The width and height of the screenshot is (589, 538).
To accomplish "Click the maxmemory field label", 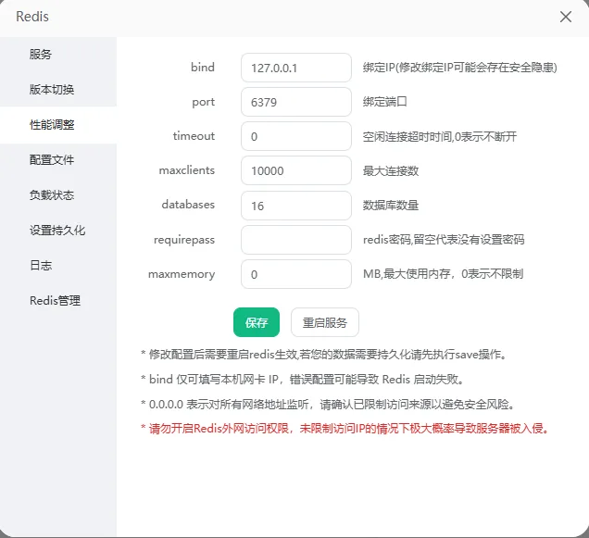I will coord(182,274).
